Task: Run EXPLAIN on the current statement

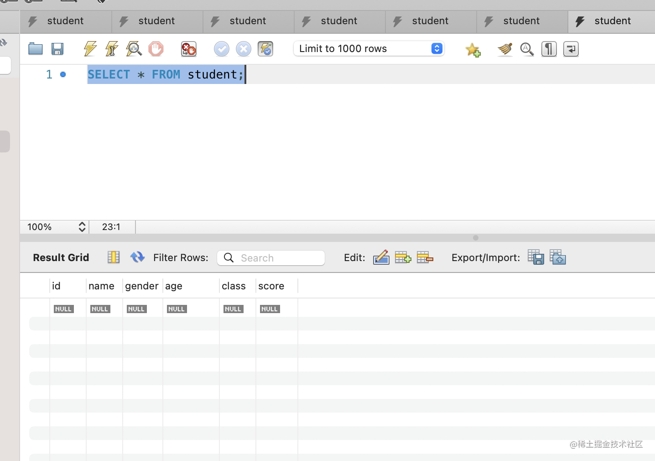Action: pos(134,49)
